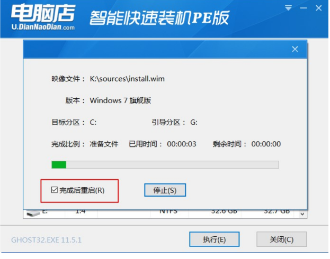Click the 智能快速装机PE版 title text
The height and width of the screenshot is (259, 330).
159,18
